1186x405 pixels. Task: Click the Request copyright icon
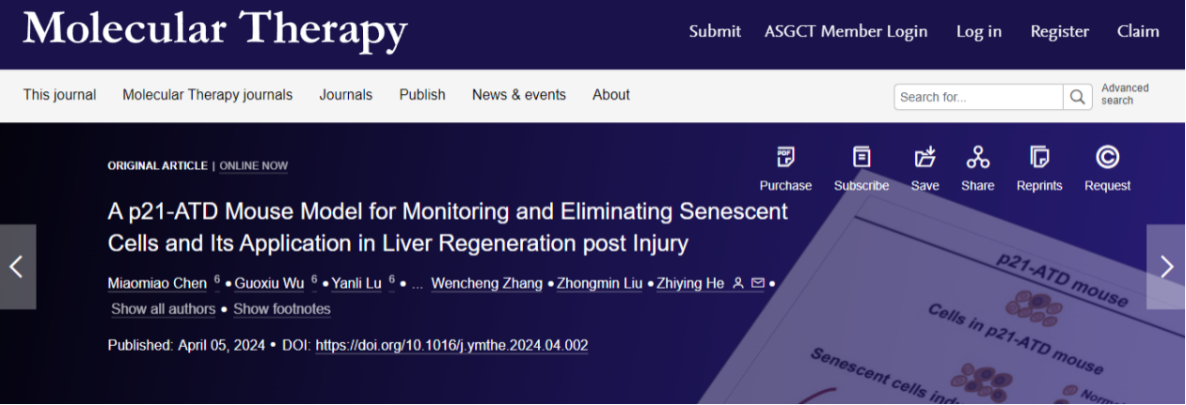1107,157
